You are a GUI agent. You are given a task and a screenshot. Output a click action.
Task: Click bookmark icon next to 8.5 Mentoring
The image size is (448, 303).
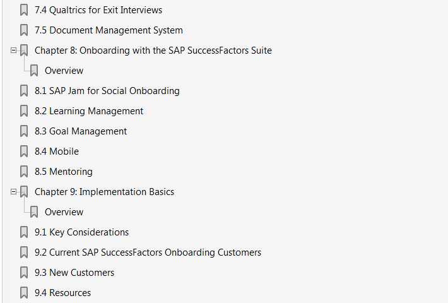(24, 172)
